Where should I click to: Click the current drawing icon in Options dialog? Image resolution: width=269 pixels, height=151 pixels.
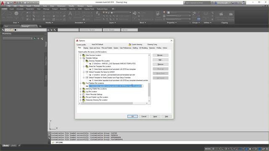tap(129, 44)
